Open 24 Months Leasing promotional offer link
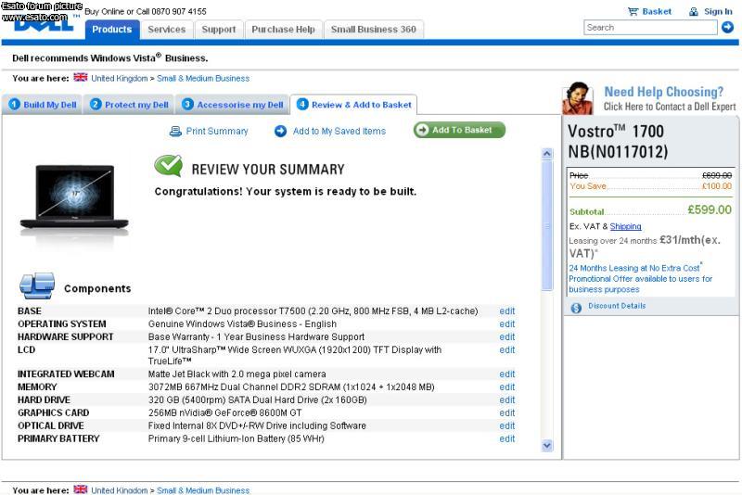The image size is (742, 495). pos(640,278)
